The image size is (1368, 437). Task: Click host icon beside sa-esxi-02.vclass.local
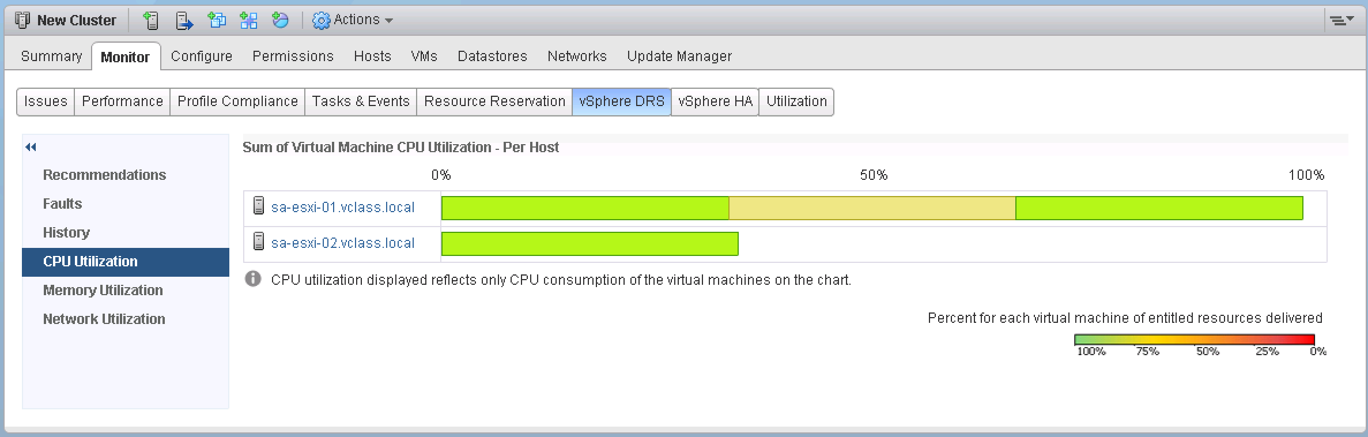pyautogui.click(x=259, y=242)
